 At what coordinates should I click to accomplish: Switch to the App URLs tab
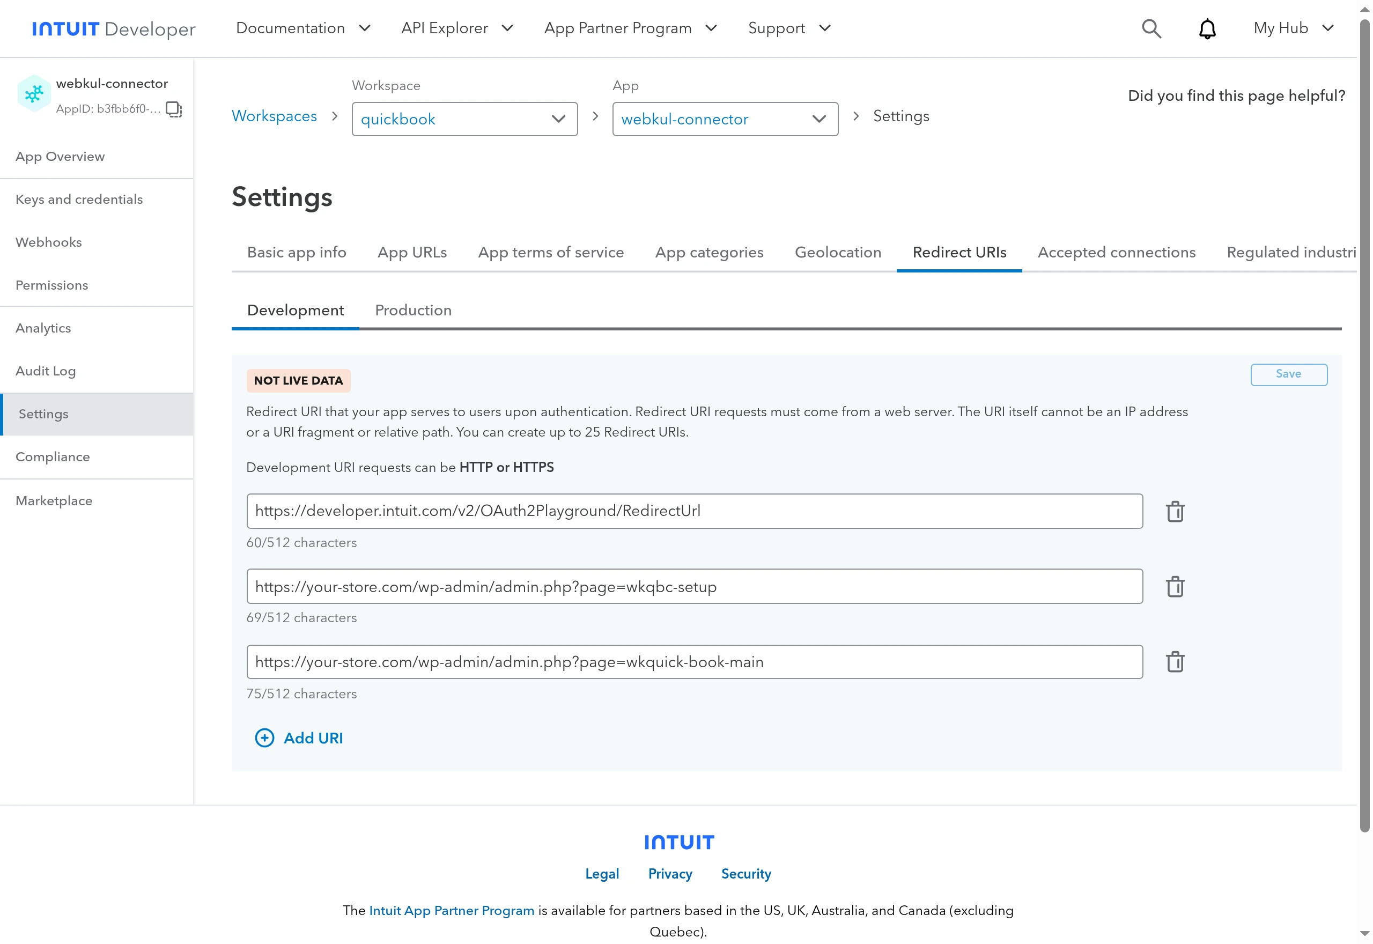[412, 253]
